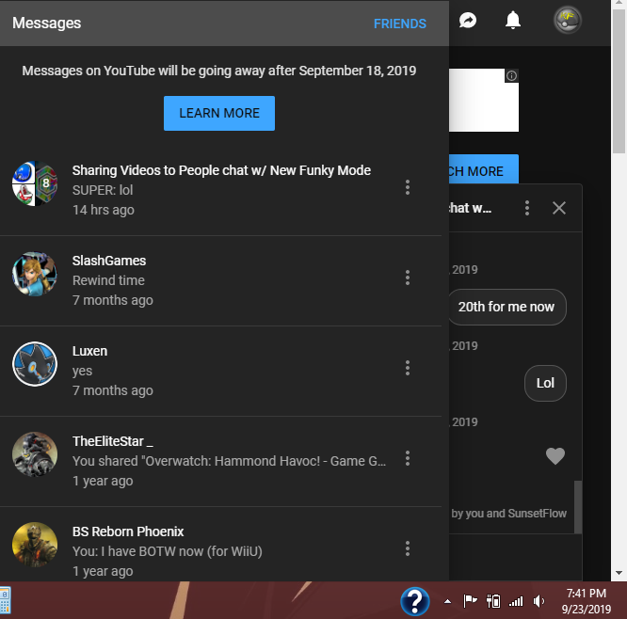Click the ad info icon

tap(511, 75)
